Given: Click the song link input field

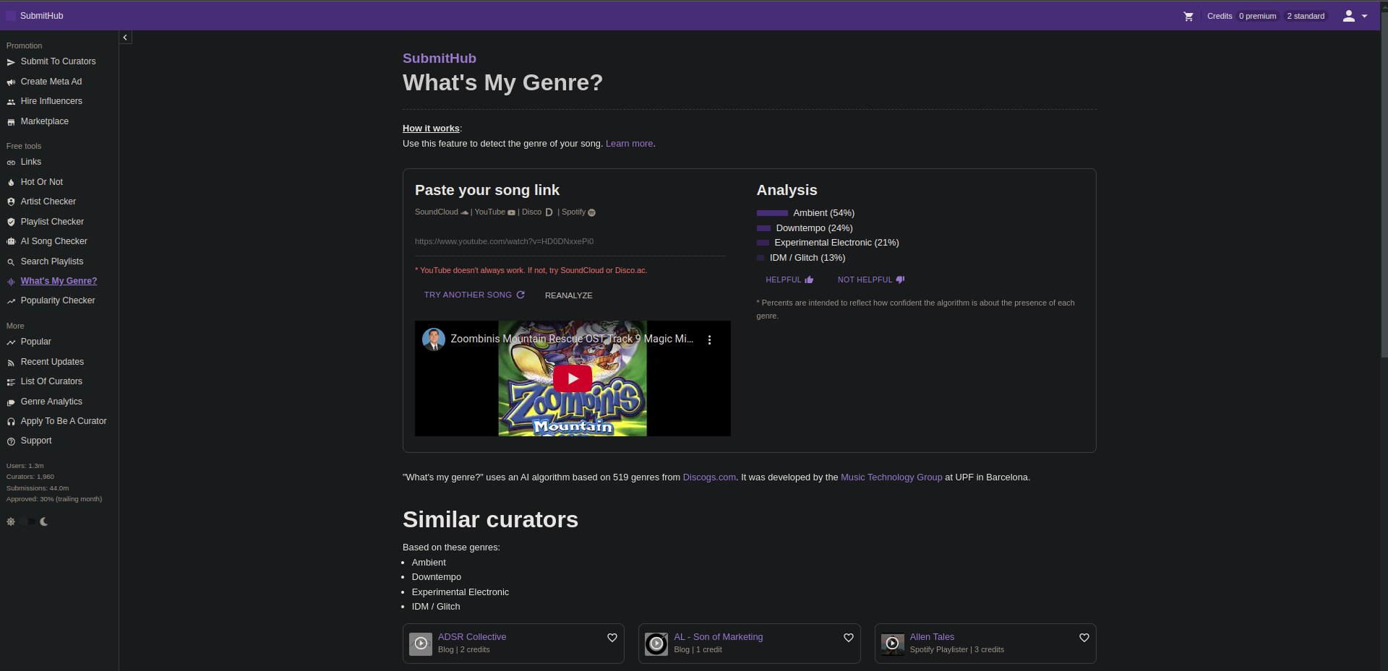Looking at the screenshot, I should (x=569, y=242).
